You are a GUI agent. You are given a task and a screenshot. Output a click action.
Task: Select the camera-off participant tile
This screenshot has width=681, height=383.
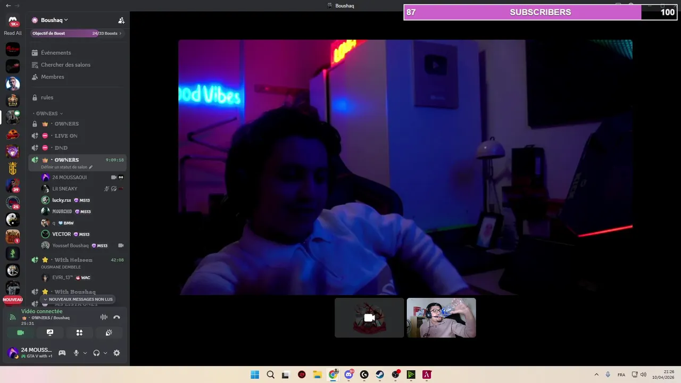[x=369, y=318]
